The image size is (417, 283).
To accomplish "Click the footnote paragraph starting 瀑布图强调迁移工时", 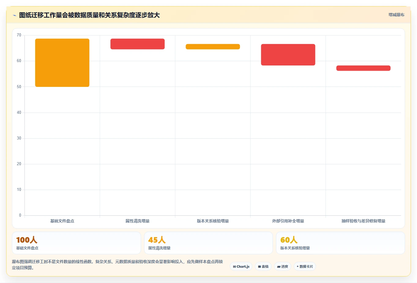I will click(117, 265).
